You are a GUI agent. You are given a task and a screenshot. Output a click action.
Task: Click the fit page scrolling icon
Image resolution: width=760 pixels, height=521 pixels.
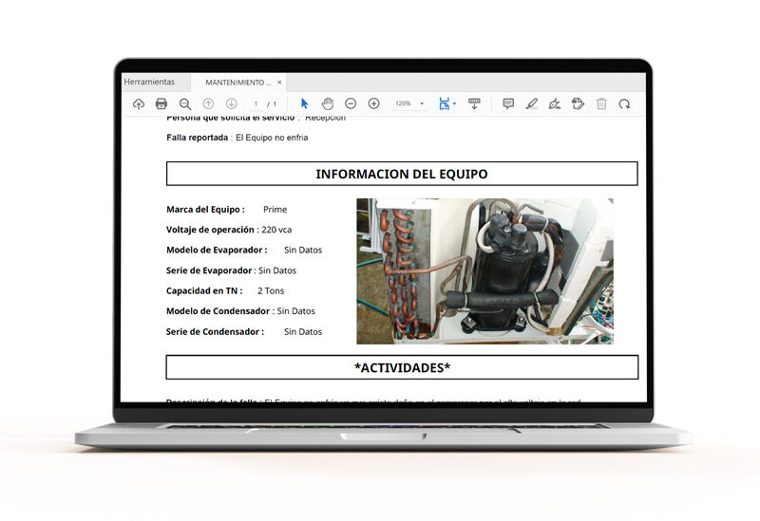[444, 103]
